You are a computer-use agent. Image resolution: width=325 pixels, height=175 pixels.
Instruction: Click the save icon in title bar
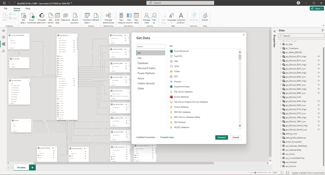(4, 3)
